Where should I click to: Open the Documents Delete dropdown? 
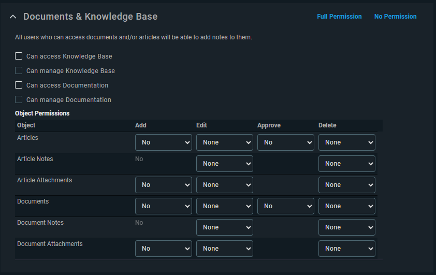pos(347,206)
